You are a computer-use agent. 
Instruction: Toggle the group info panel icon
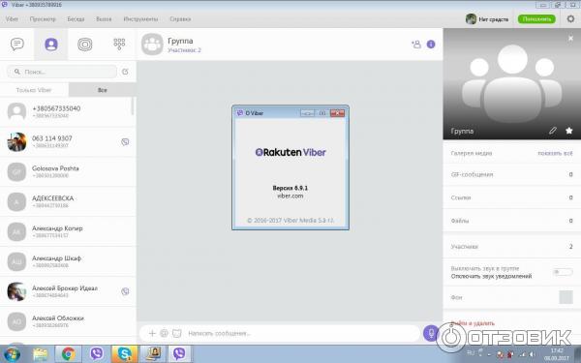431,45
